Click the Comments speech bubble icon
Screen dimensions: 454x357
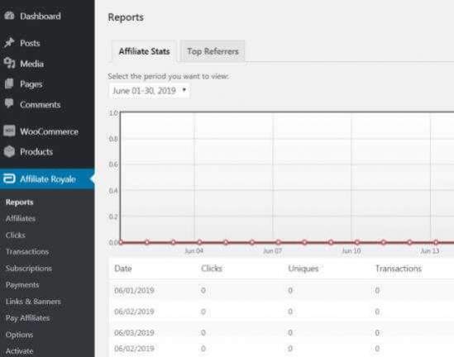pos(9,104)
